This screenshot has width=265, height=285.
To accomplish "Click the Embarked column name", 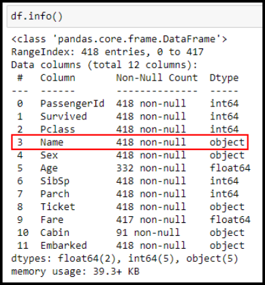I will tap(63, 245).
